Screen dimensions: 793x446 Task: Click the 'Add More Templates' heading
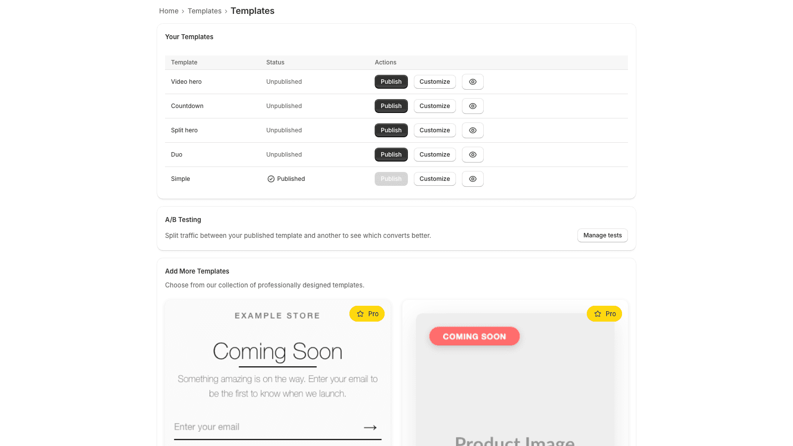tap(197, 271)
